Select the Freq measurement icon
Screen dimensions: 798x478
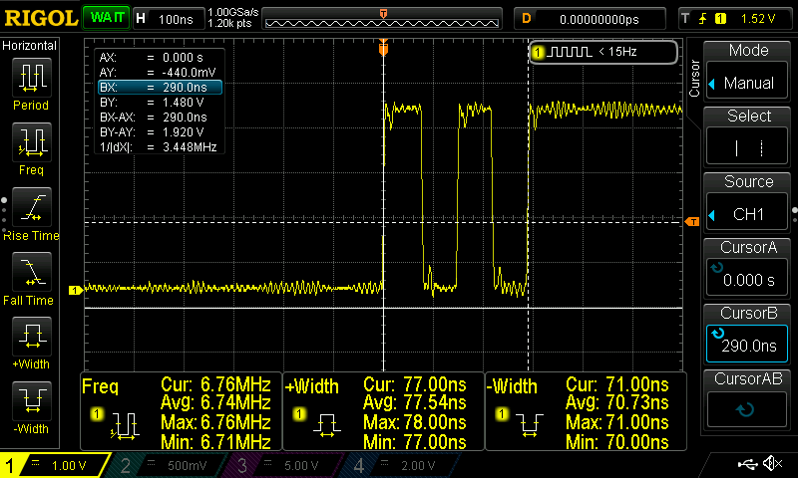[31, 143]
